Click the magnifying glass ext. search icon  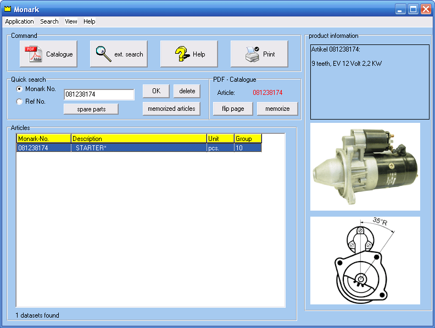(x=103, y=54)
